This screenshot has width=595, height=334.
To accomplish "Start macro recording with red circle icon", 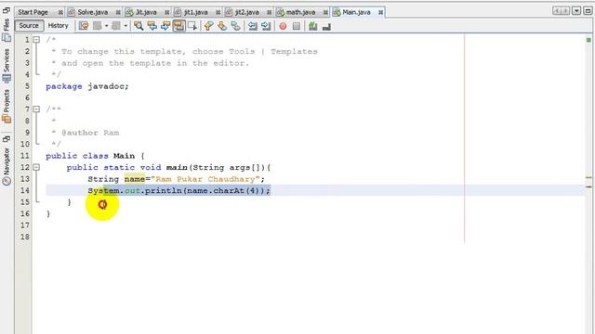I will [x=283, y=26].
